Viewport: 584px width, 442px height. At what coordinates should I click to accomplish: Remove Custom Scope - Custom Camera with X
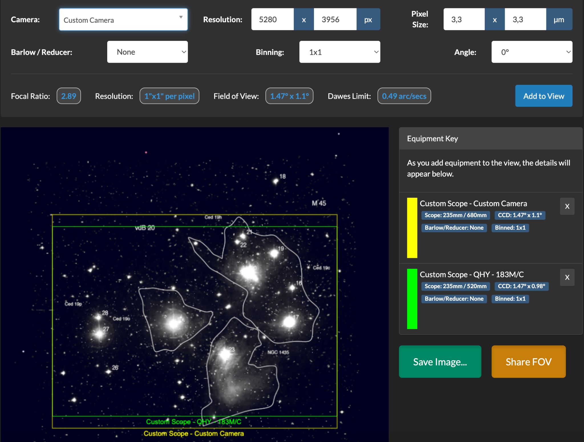[567, 206]
